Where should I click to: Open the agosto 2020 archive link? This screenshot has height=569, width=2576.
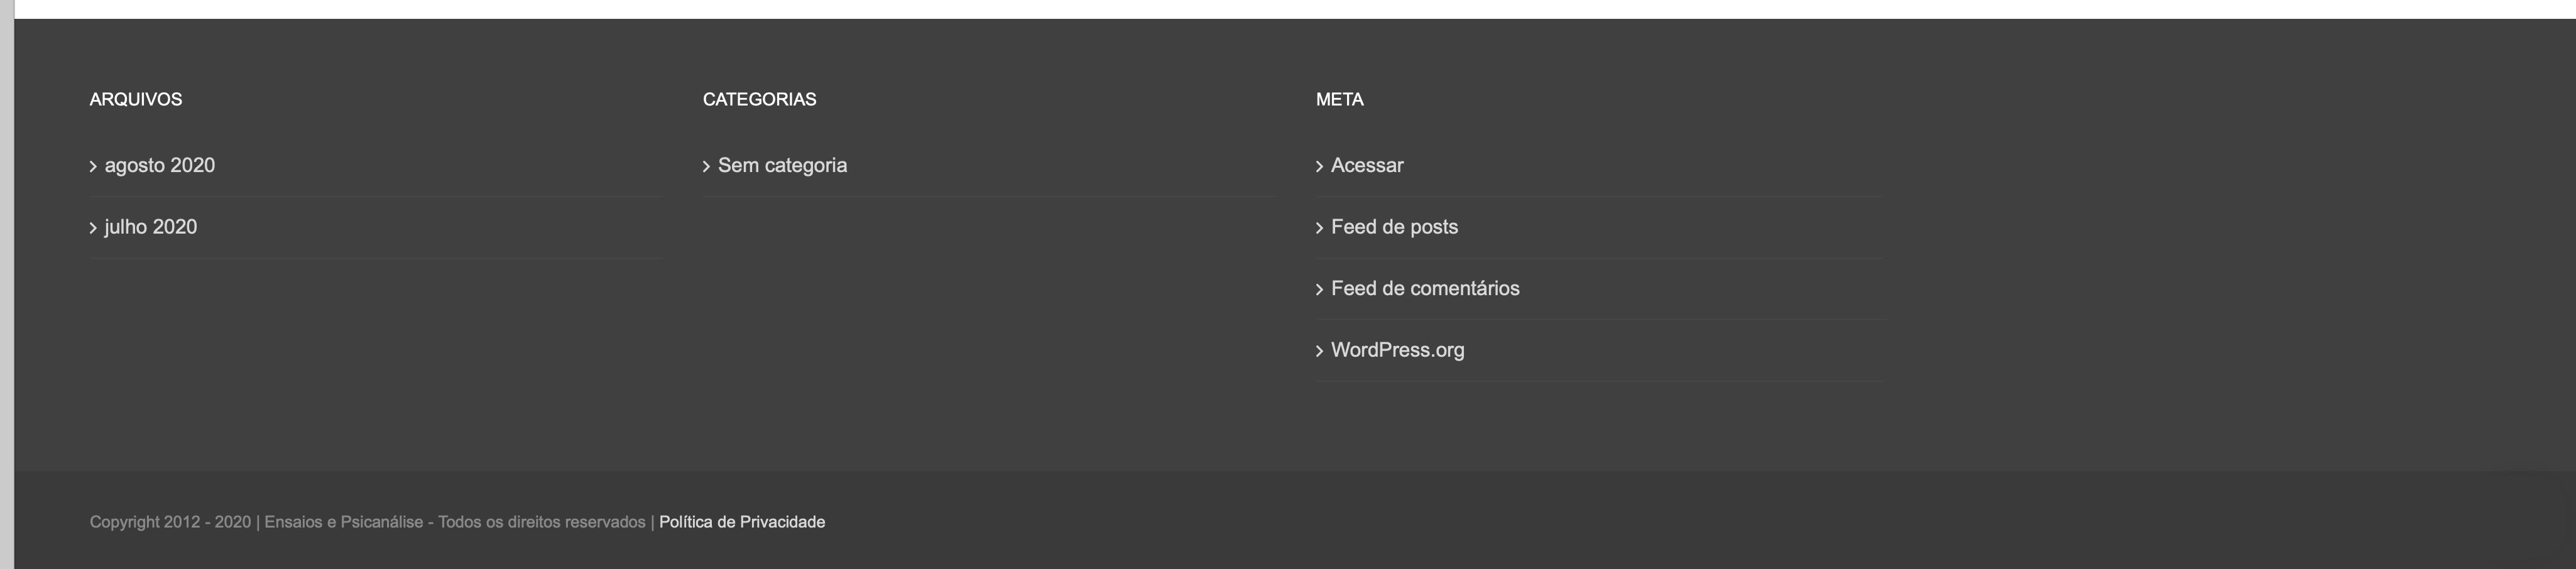point(159,166)
